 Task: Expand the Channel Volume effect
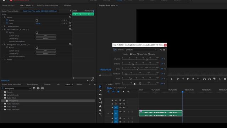[2, 26]
